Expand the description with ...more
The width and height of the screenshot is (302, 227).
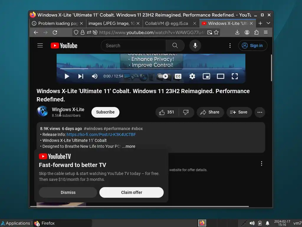129,146
